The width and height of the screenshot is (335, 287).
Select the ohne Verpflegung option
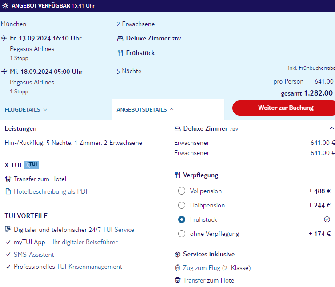coord(182,234)
